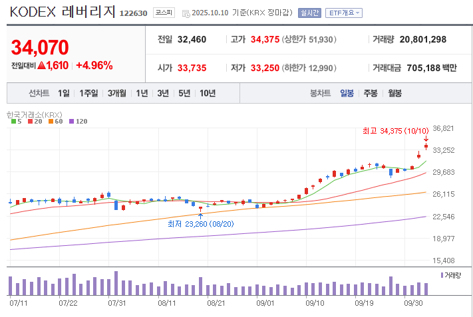Viewport: 473px width, 317px height.
Task: Switch to the 3개월 line chart
Action: (116, 93)
